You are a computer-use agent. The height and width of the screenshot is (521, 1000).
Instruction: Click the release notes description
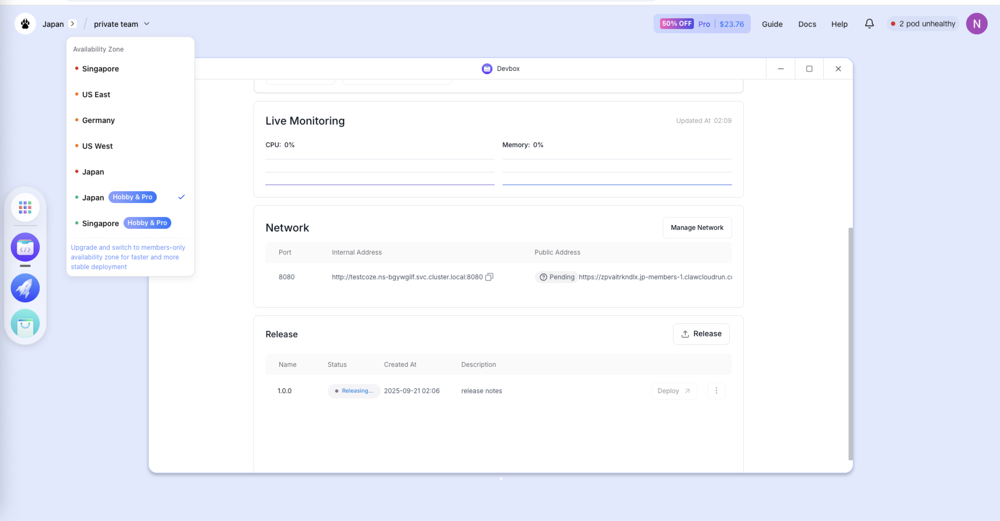click(x=482, y=391)
